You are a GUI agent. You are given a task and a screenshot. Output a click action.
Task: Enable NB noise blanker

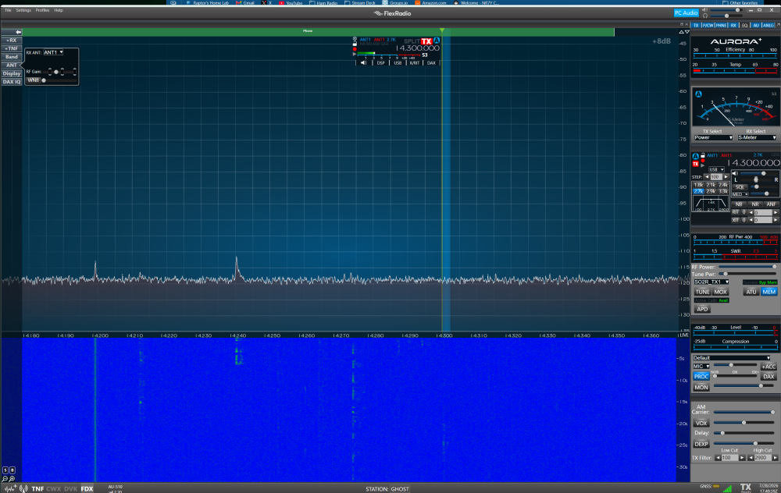738,204
